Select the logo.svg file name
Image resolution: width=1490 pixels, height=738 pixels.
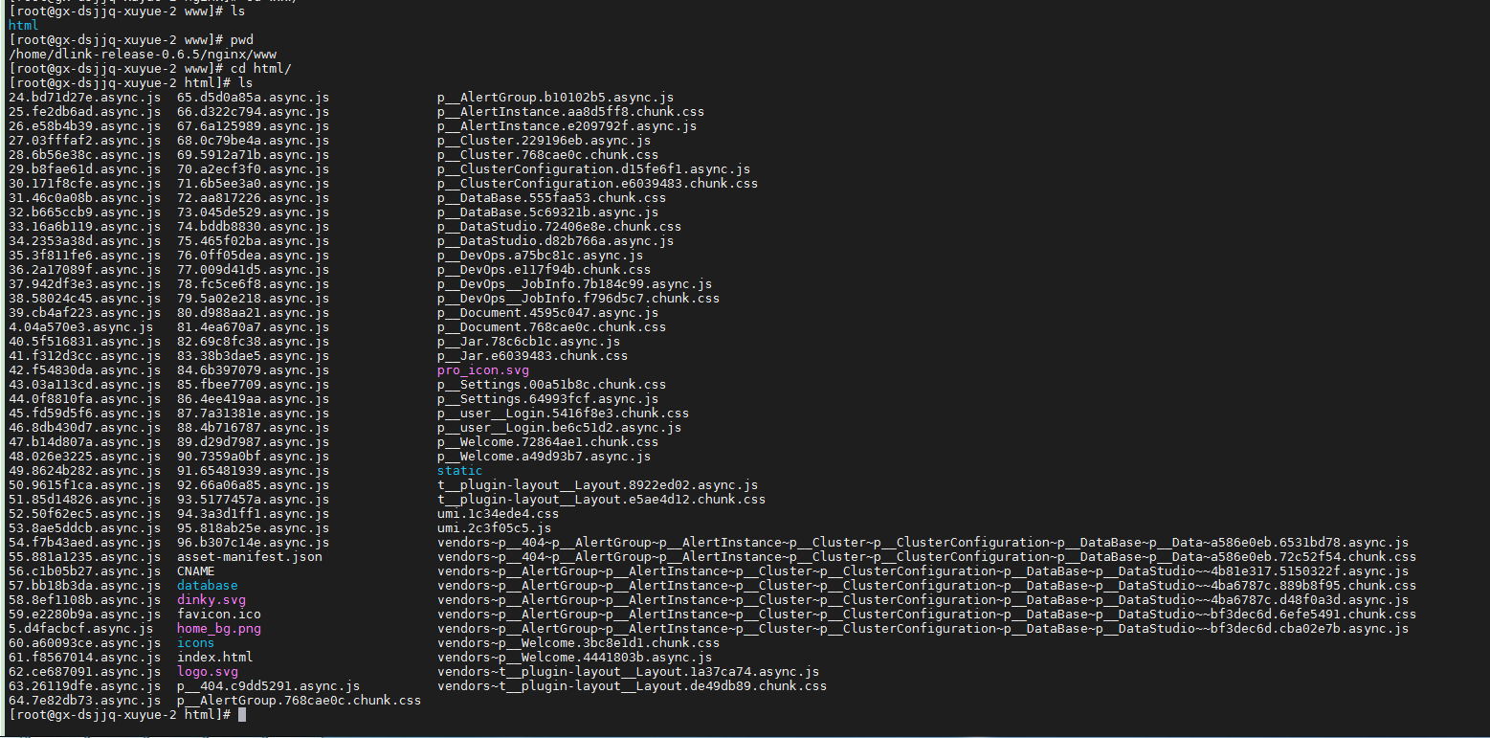207,672
